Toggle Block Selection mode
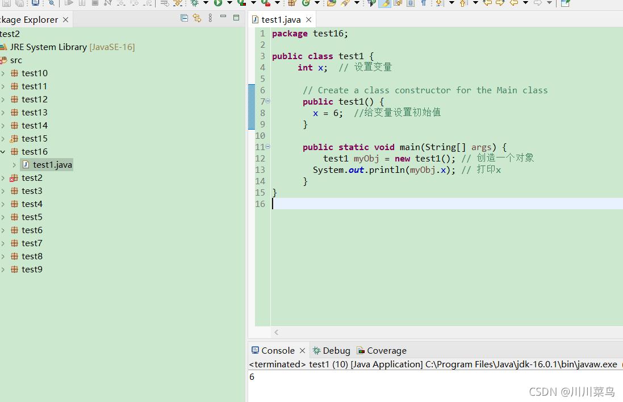The width and height of the screenshot is (623, 402). click(x=411, y=3)
